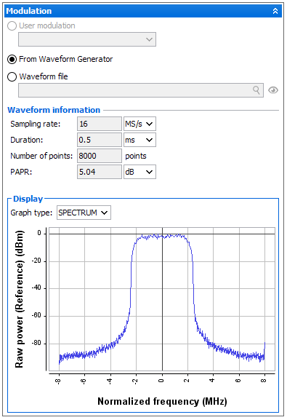Click the Waveform file path field

pos(141,90)
